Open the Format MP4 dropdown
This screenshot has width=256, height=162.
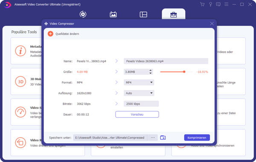click(x=139, y=82)
